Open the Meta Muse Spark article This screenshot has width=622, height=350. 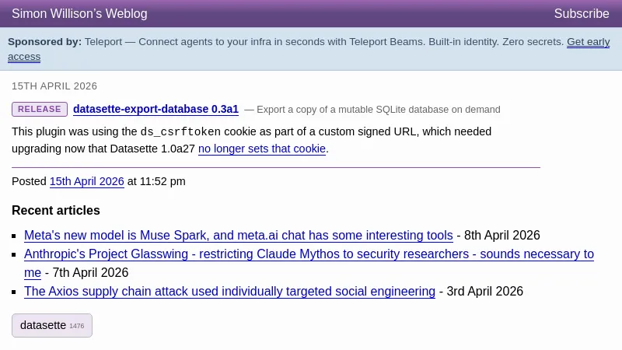pos(238,235)
